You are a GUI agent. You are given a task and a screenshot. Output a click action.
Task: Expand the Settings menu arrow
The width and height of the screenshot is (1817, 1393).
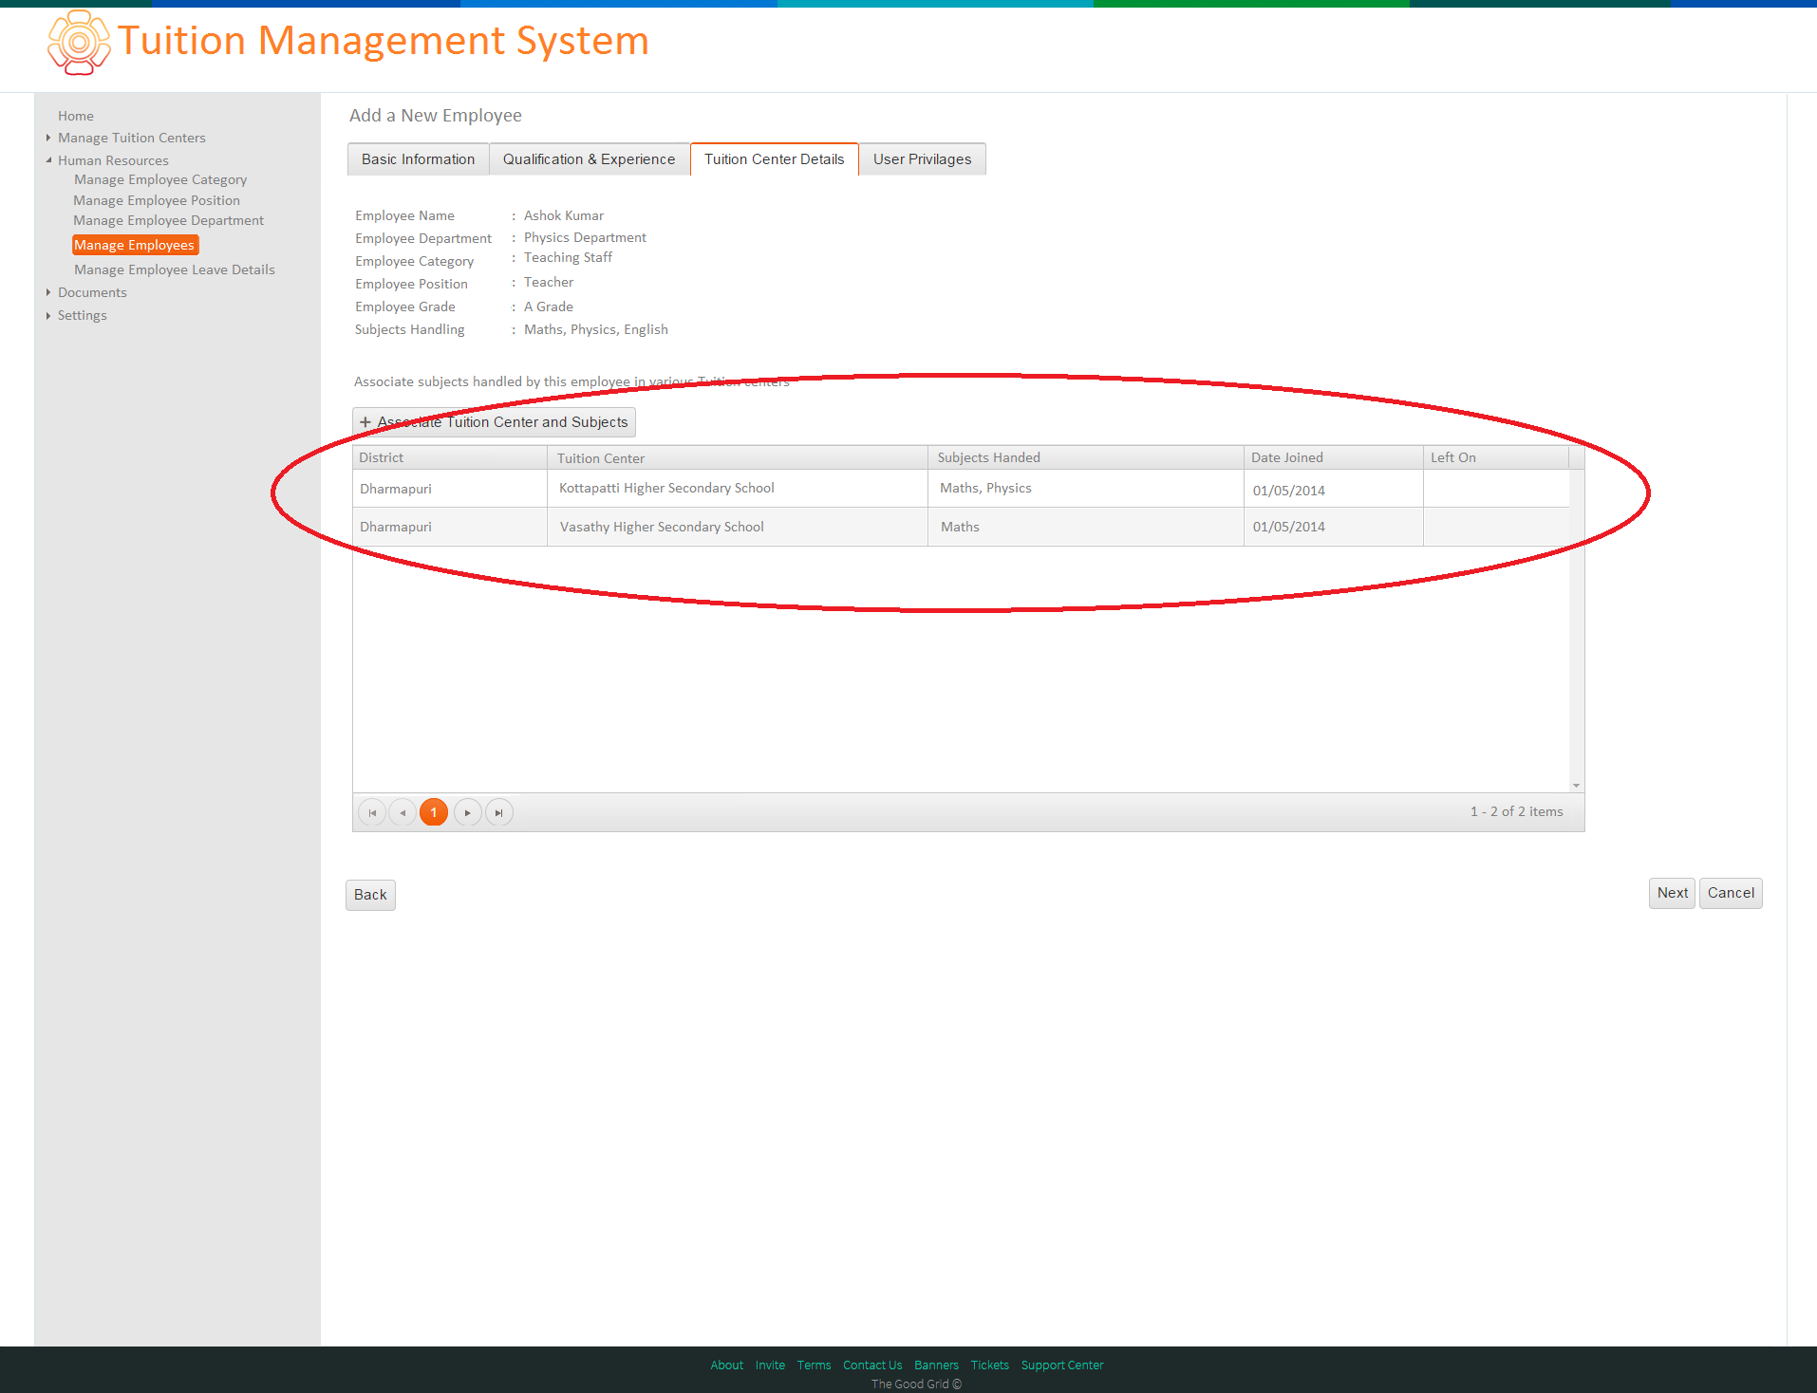coord(48,315)
